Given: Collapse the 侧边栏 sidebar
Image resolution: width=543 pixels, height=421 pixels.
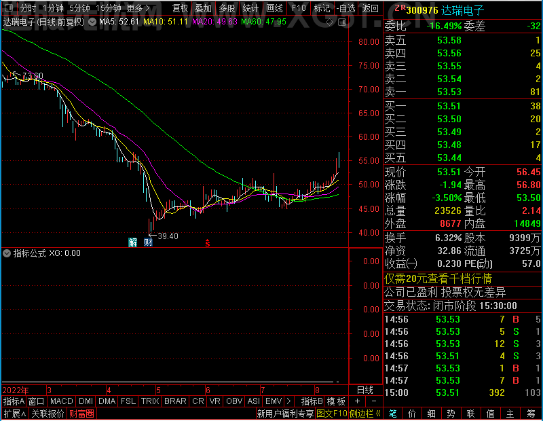Looking at the screenshot, I should [x=364, y=414].
